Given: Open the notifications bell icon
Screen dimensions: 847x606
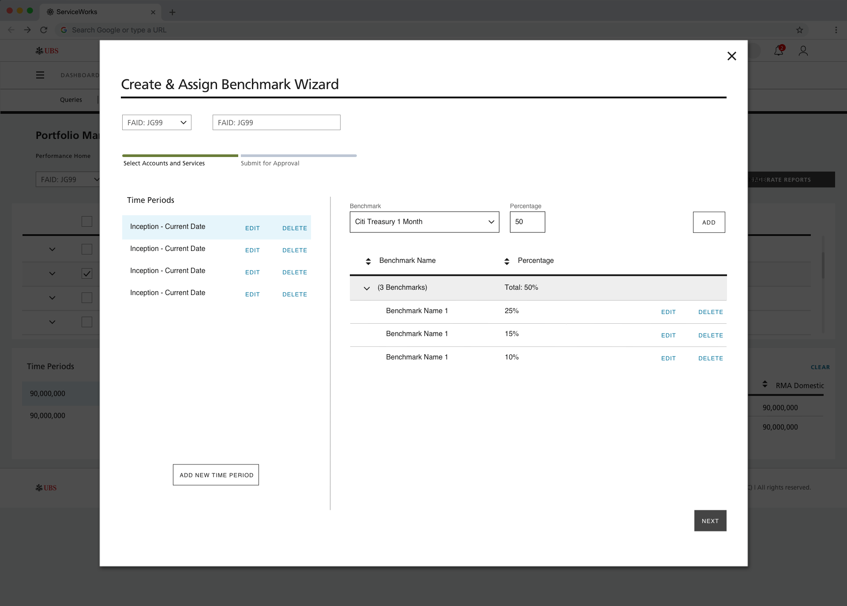Looking at the screenshot, I should (x=779, y=51).
